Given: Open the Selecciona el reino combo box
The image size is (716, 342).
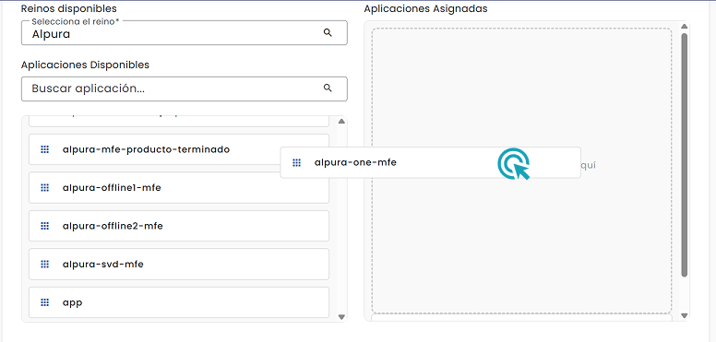Looking at the screenshot, I should coord(185,33).
